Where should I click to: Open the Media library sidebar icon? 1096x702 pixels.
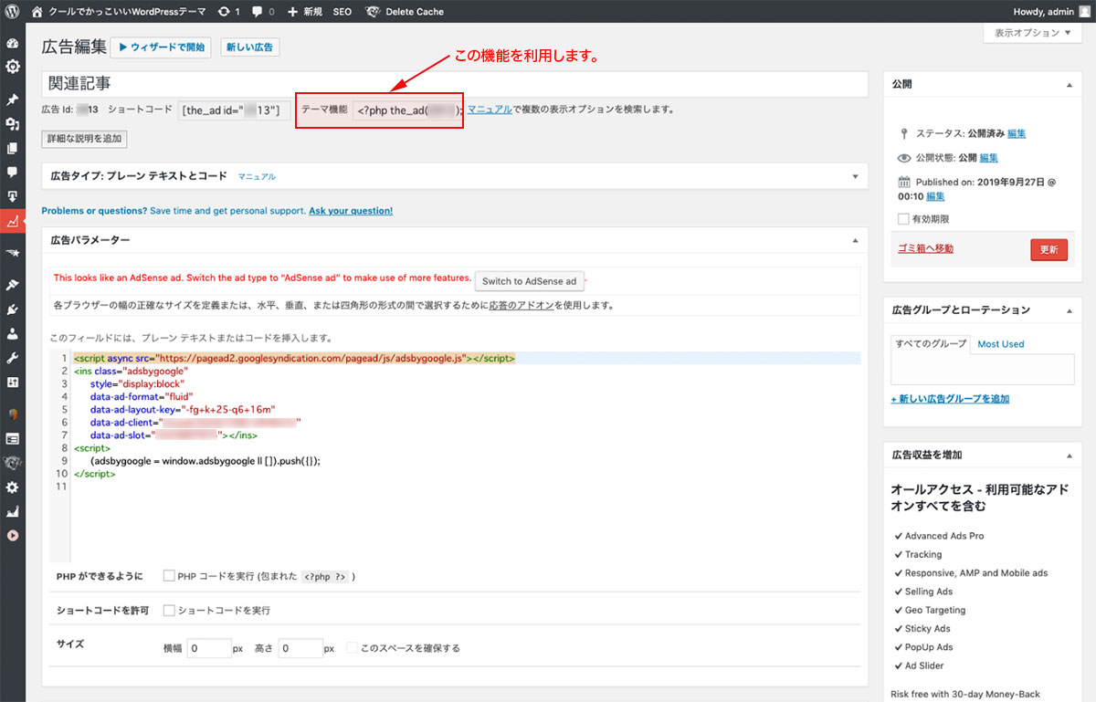(13, 124)
